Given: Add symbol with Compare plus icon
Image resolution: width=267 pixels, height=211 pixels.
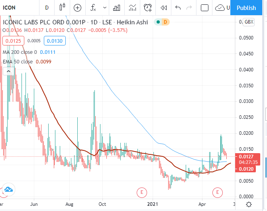Looking at the screenshot, I should click(x=77, y=8).
